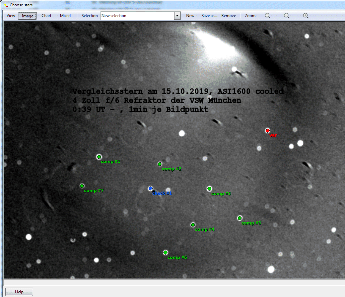The image size is (345, 297).
Task: Open the Selection dropdown arrow
Action: tap(177, 16)
